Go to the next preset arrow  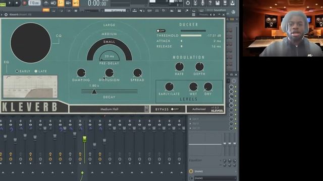click(x=214, y=15)
